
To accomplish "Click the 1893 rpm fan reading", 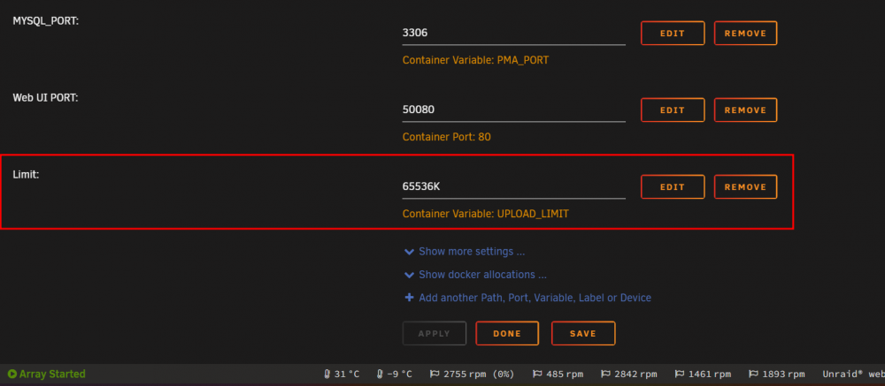I will (x=783, y=375).
